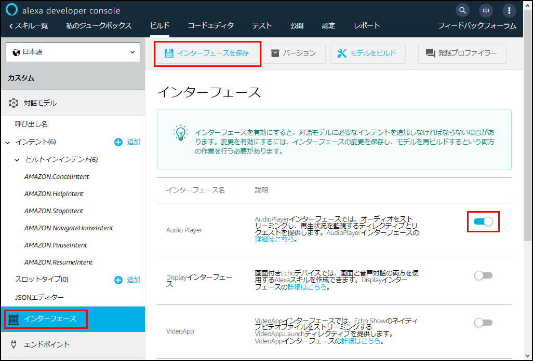Image resolution: width=533 pixels, height=361 pixels.
Task: Click the wrench tools build icon
Action: click(x=342, y=53)
